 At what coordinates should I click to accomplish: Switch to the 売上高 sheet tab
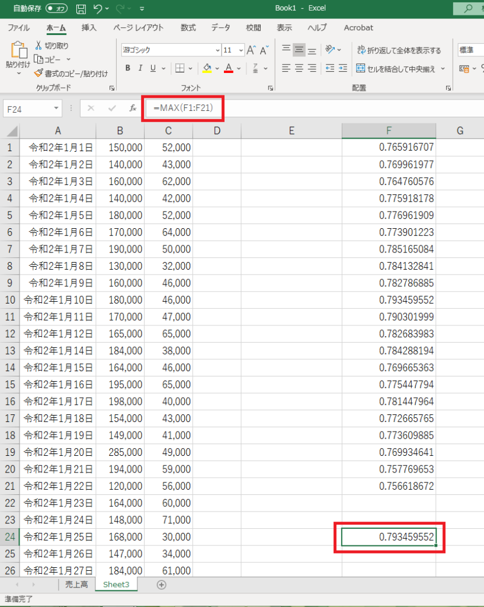point(76,584)
